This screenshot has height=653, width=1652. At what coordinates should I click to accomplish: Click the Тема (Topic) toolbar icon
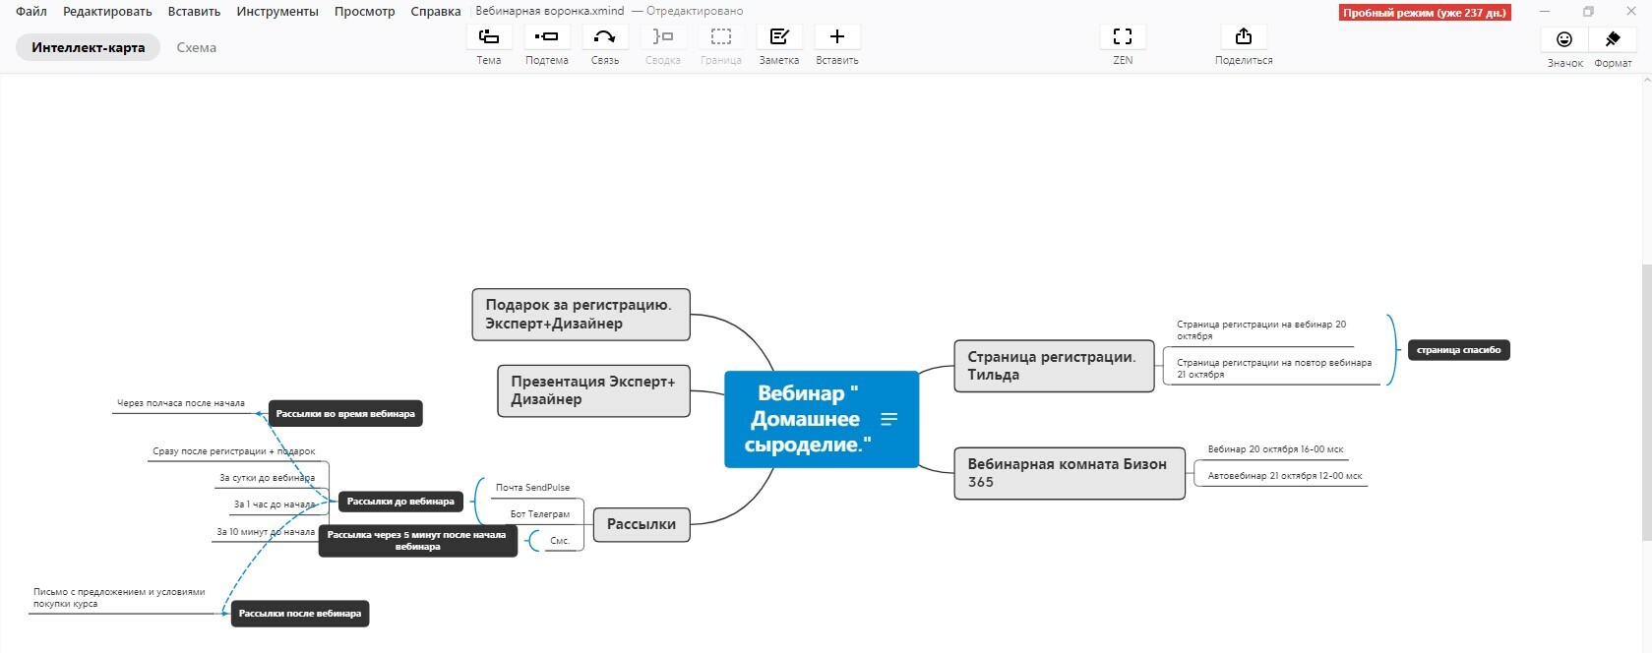tap(488, 37)
